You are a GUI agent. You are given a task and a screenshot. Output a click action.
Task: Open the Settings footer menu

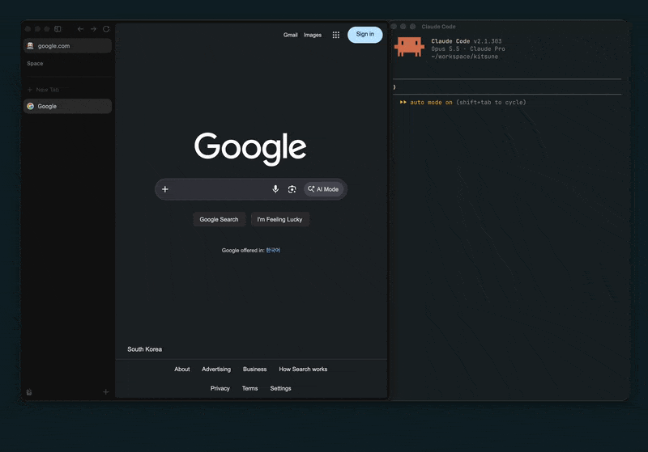pos(280,388)
